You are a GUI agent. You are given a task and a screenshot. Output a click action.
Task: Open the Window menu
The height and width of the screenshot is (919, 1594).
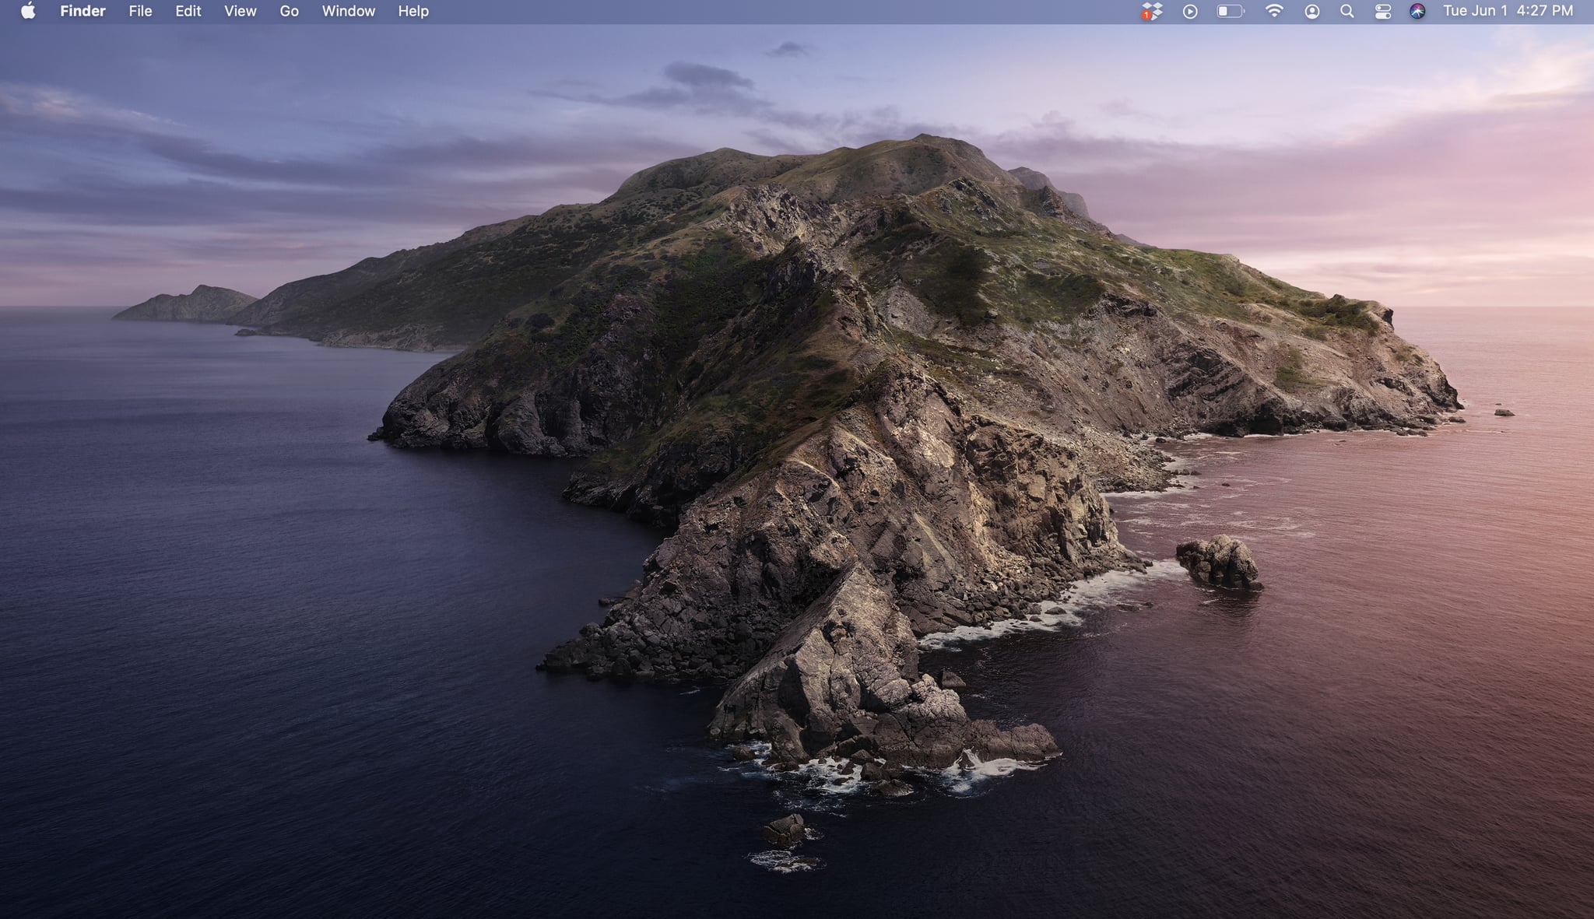348,11
